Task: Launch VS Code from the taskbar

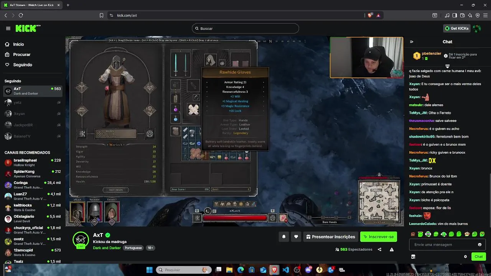Action: (x=285, y=270)
